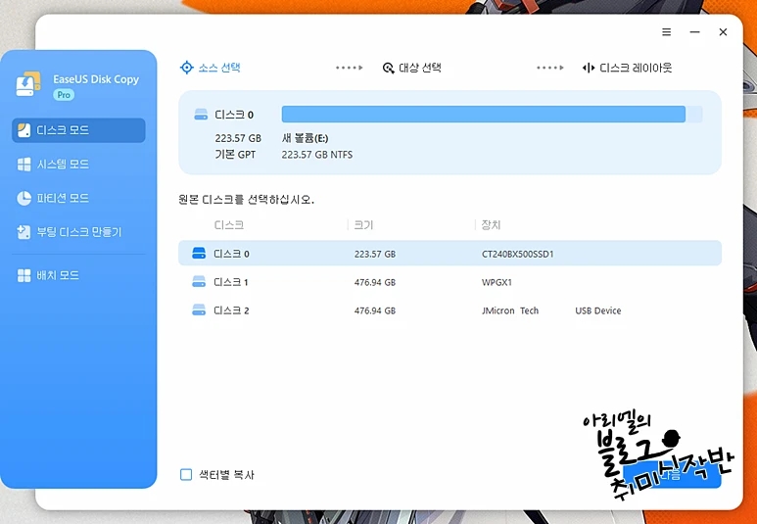Click the 디스크 0 usage bar
This screenshot has width=757, height=524.
tap(492, 115)
